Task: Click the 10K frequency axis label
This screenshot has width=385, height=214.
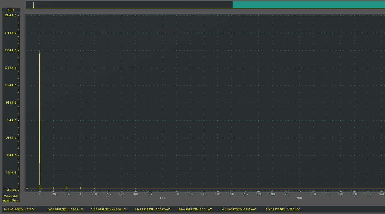Action: point(163,198)
